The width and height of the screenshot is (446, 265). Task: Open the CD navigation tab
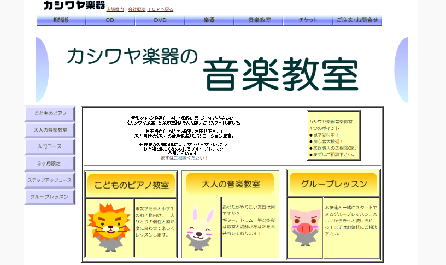[x=110, y=20]
